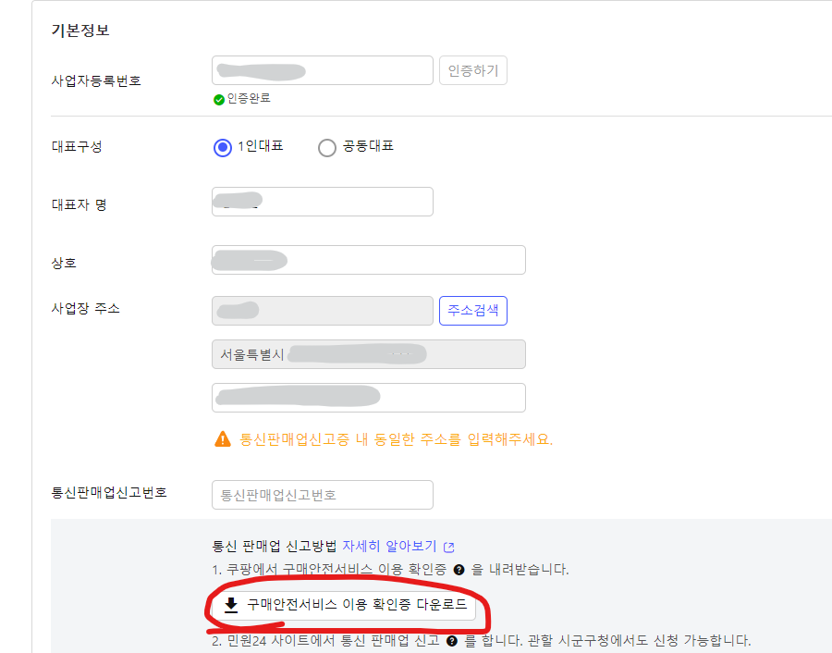Click detailed address field below 서울특별시
832x653 pixels.
click(368, 398)
